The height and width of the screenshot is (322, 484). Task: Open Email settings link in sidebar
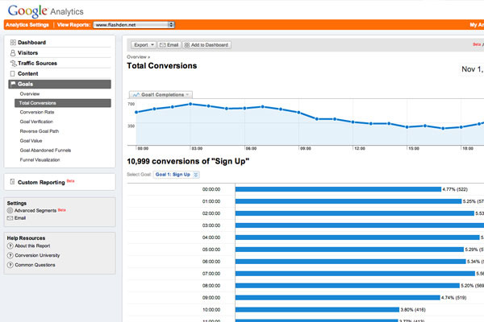(x=20, y=218)
